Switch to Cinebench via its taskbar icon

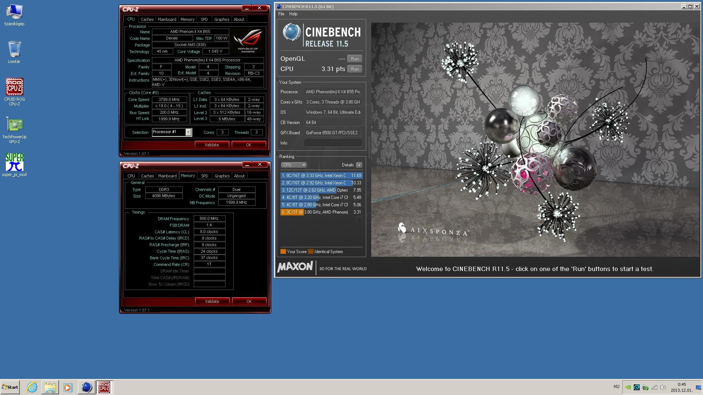[x=86, y=387]
